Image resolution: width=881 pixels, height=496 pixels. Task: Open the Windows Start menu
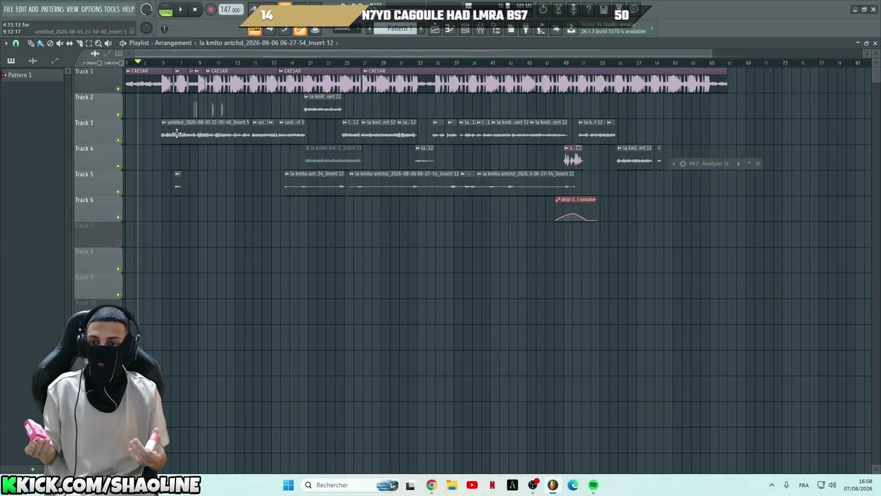[x=288, y=485]
